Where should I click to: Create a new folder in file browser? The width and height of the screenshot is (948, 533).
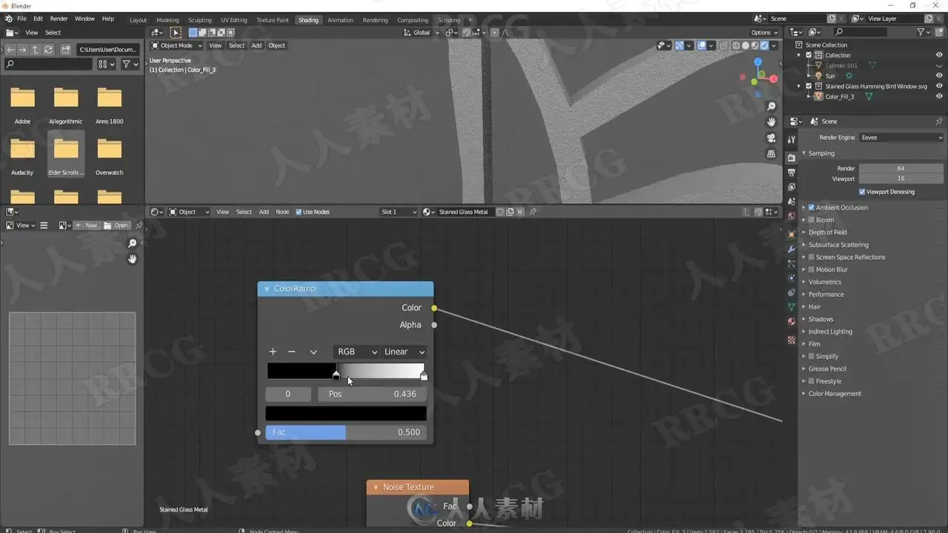(x=66, y=50)
